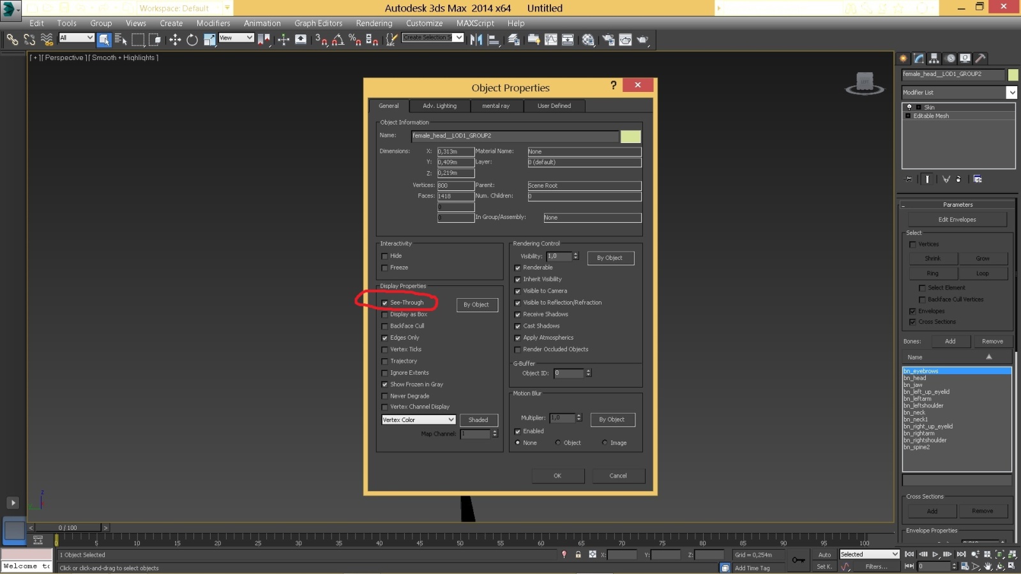
Task: Open the Material Editor icon
Action: 588,40
